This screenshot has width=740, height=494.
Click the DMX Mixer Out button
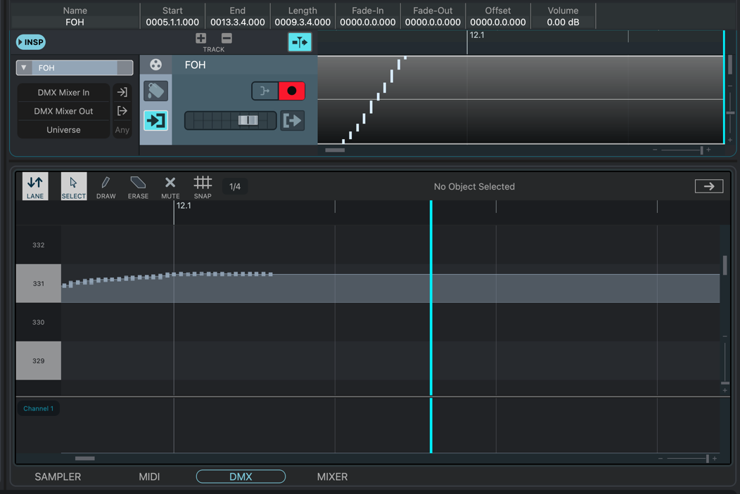(63, 111)
